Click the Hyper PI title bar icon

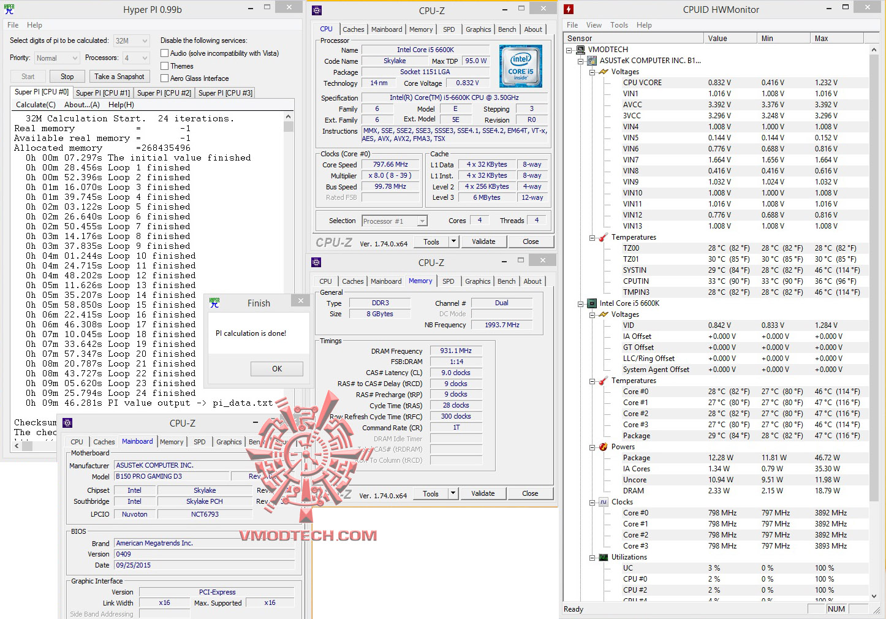point(9,9)
